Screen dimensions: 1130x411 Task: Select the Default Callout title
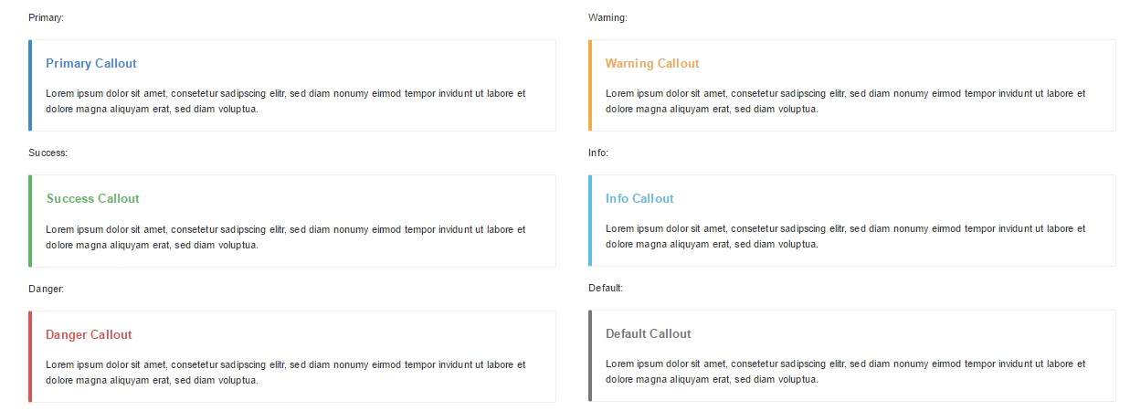pyautogui.click(x=649, y=333)
